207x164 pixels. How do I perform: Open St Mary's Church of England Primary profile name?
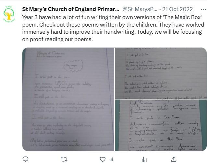click(66, 9)
